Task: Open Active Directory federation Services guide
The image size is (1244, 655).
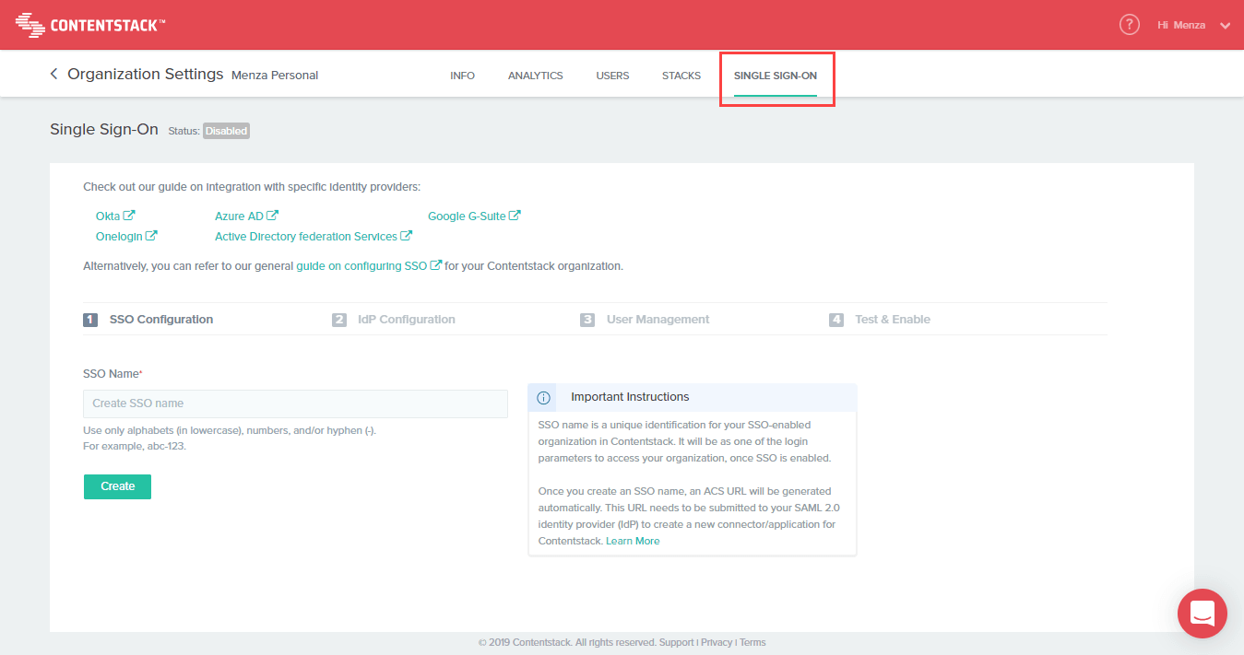Action: [x=314, y=236]
